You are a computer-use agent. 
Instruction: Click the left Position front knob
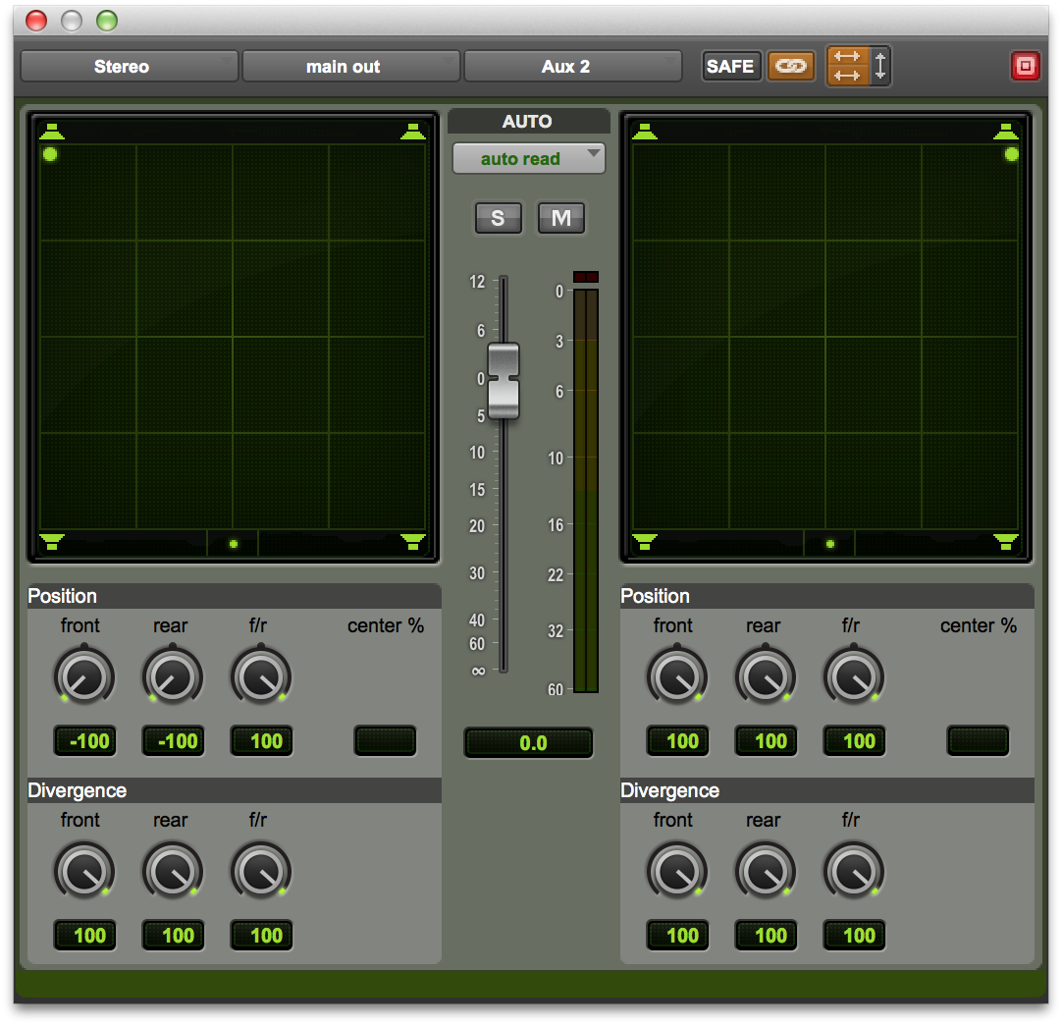click(84, 676)
